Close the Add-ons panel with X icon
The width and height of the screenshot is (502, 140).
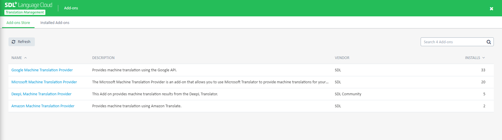coord(491,9)
